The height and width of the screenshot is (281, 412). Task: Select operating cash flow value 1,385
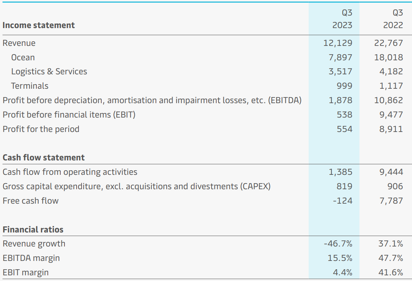point(340,172)
